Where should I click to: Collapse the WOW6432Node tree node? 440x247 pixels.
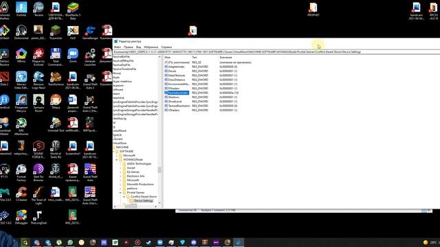(x=117, y=160)
